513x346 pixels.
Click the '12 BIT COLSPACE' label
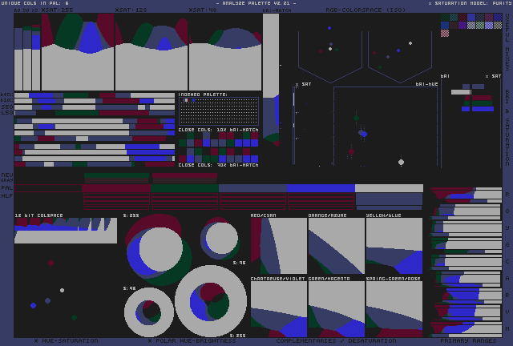coord(38,215)
